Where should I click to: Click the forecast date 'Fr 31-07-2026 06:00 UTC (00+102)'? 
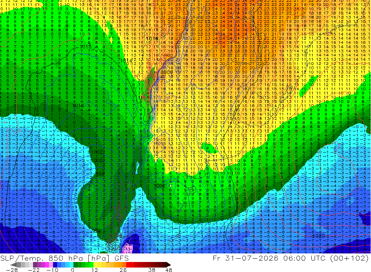pyautogui.click(x=290, y=258)
